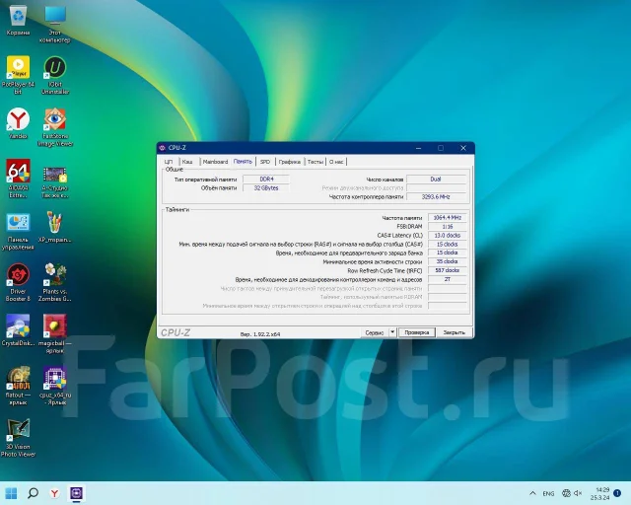This screenshot has width=631, height=505.
Task: Open the Recycle Bin (Корзина) desktop icon
Action: [x=18, y=20]
